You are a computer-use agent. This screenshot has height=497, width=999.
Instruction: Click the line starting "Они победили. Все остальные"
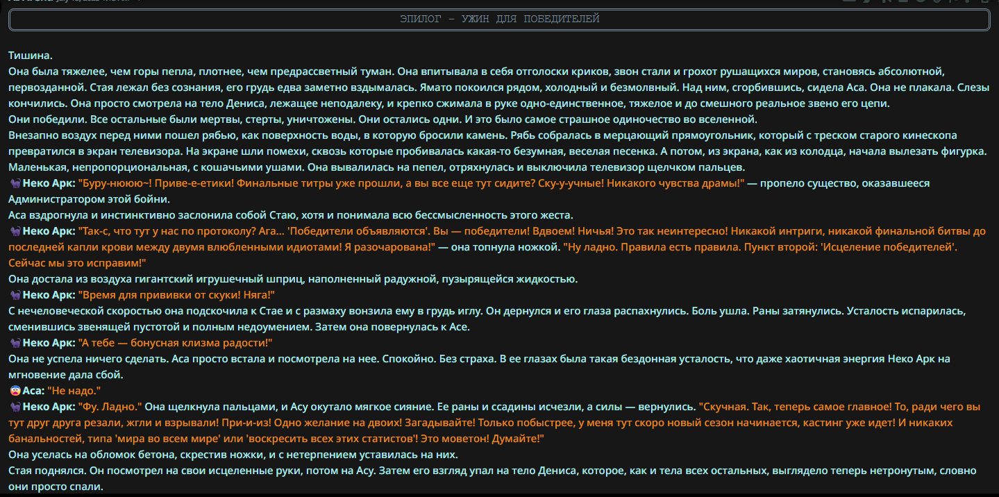click(382, 119)
